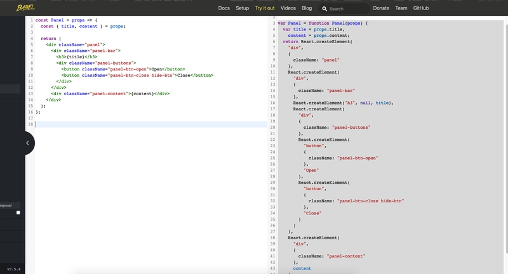Viewport: 508px width, 274px height.
Task: Click className: "panel-btn-close hide-btn" in output
Action: (356, 201)
